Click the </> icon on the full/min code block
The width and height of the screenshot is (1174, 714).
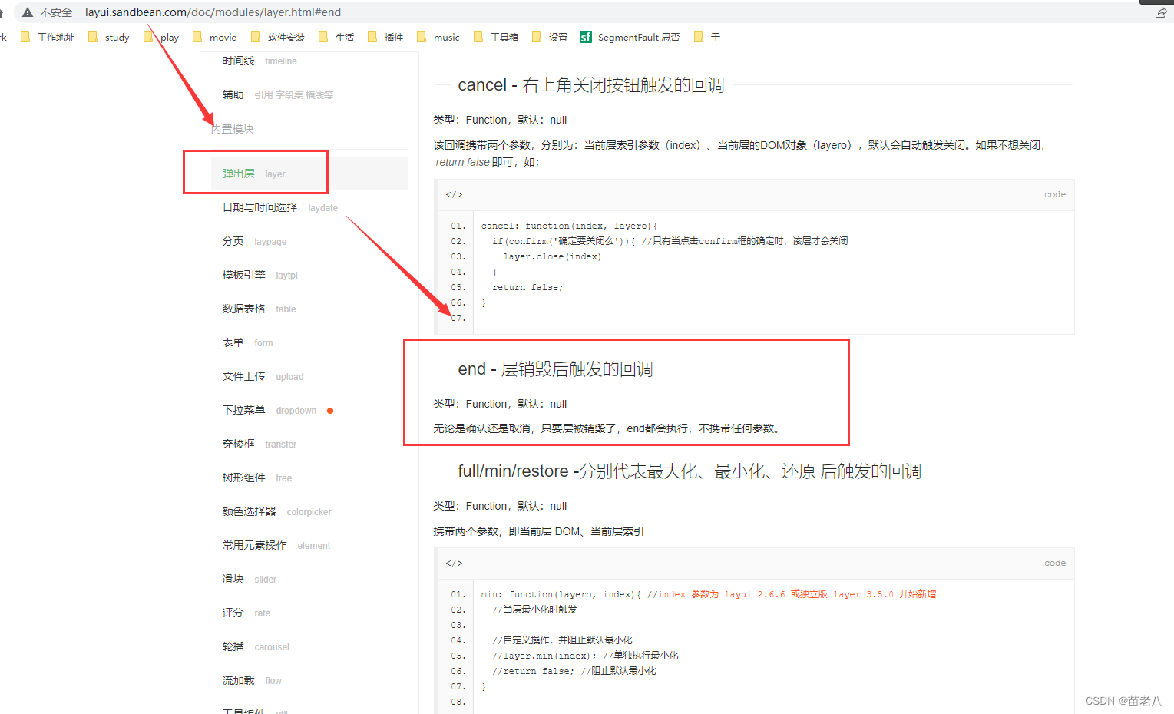tap(454, 563)
